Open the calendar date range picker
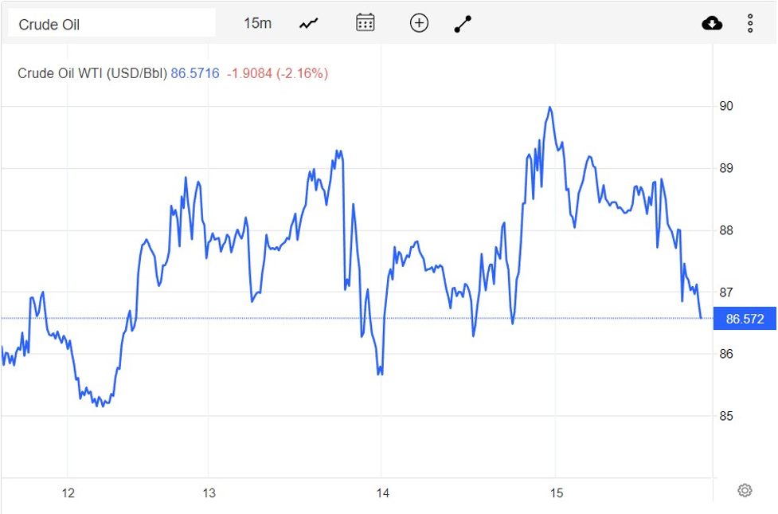 [365, 23]
